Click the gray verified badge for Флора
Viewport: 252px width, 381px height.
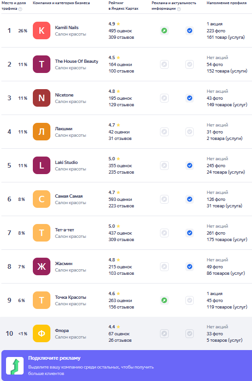pyautogui.click(x=190, y=333)
